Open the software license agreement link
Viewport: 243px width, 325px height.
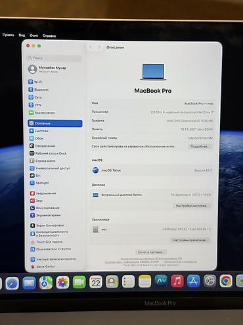[x=151, y=259]
